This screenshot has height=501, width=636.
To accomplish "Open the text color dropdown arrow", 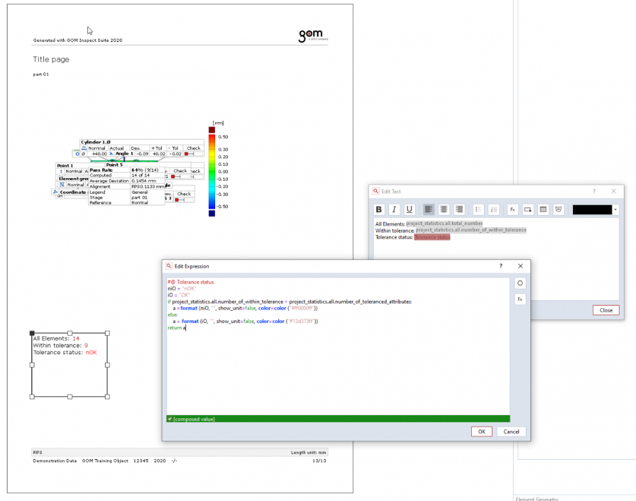I will (x=616, y=209).
